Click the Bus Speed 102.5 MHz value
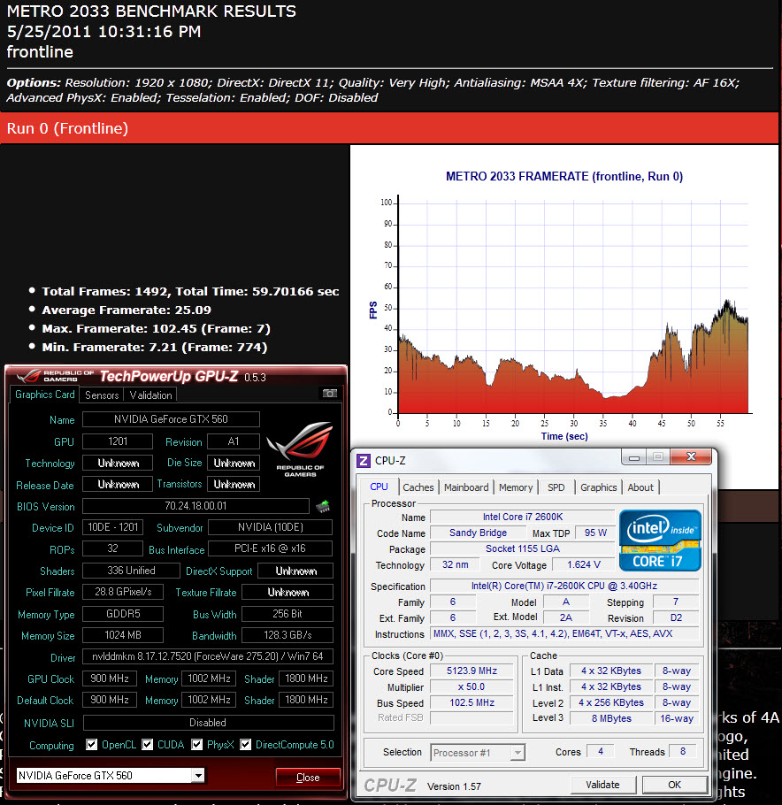782x805 pixels. click(471, 702)
